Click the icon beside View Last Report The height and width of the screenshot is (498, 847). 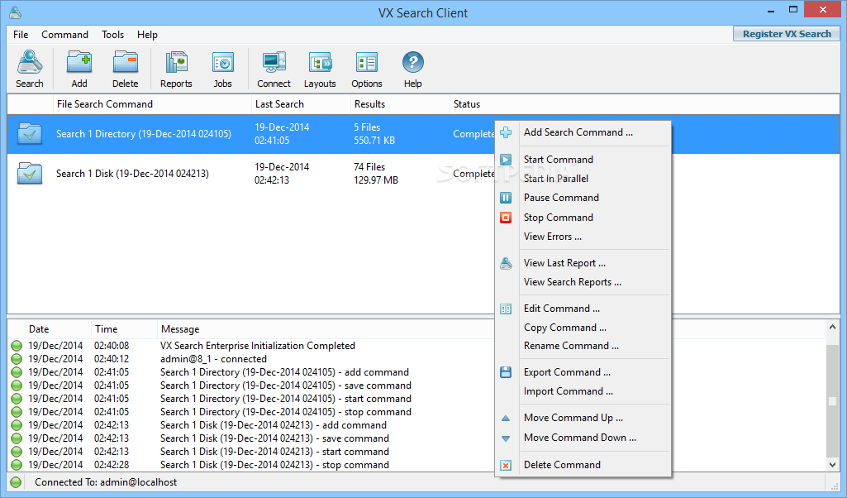(x=506, y=263)
